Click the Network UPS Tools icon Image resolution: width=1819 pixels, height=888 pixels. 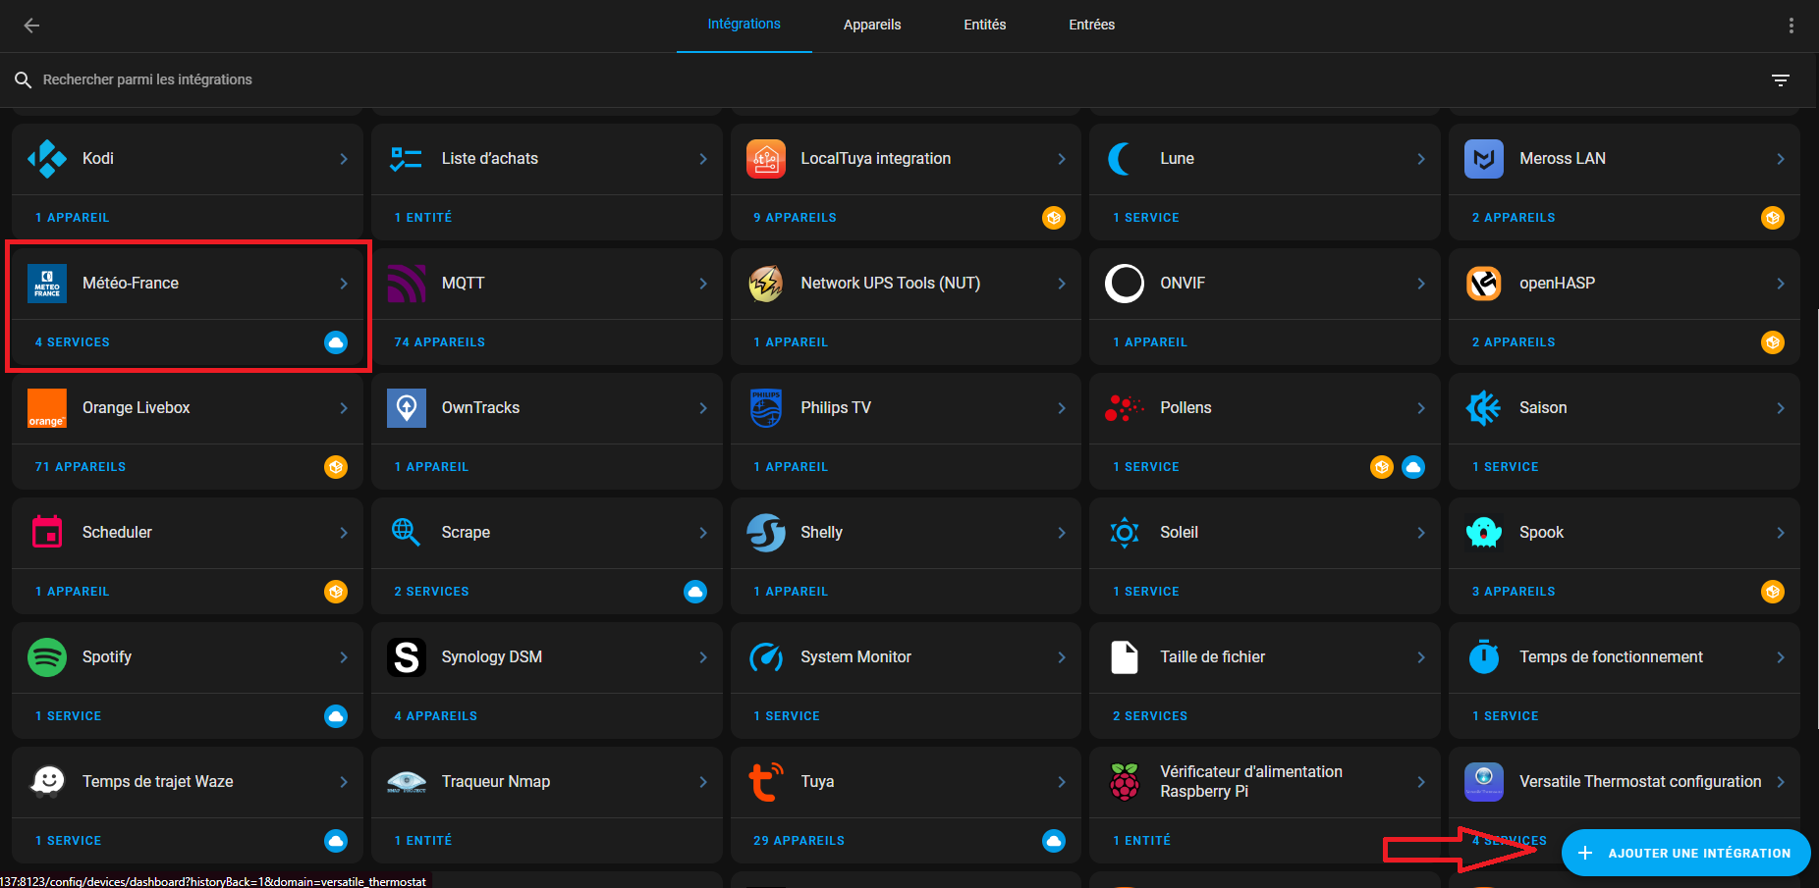(x=765, y=284)
